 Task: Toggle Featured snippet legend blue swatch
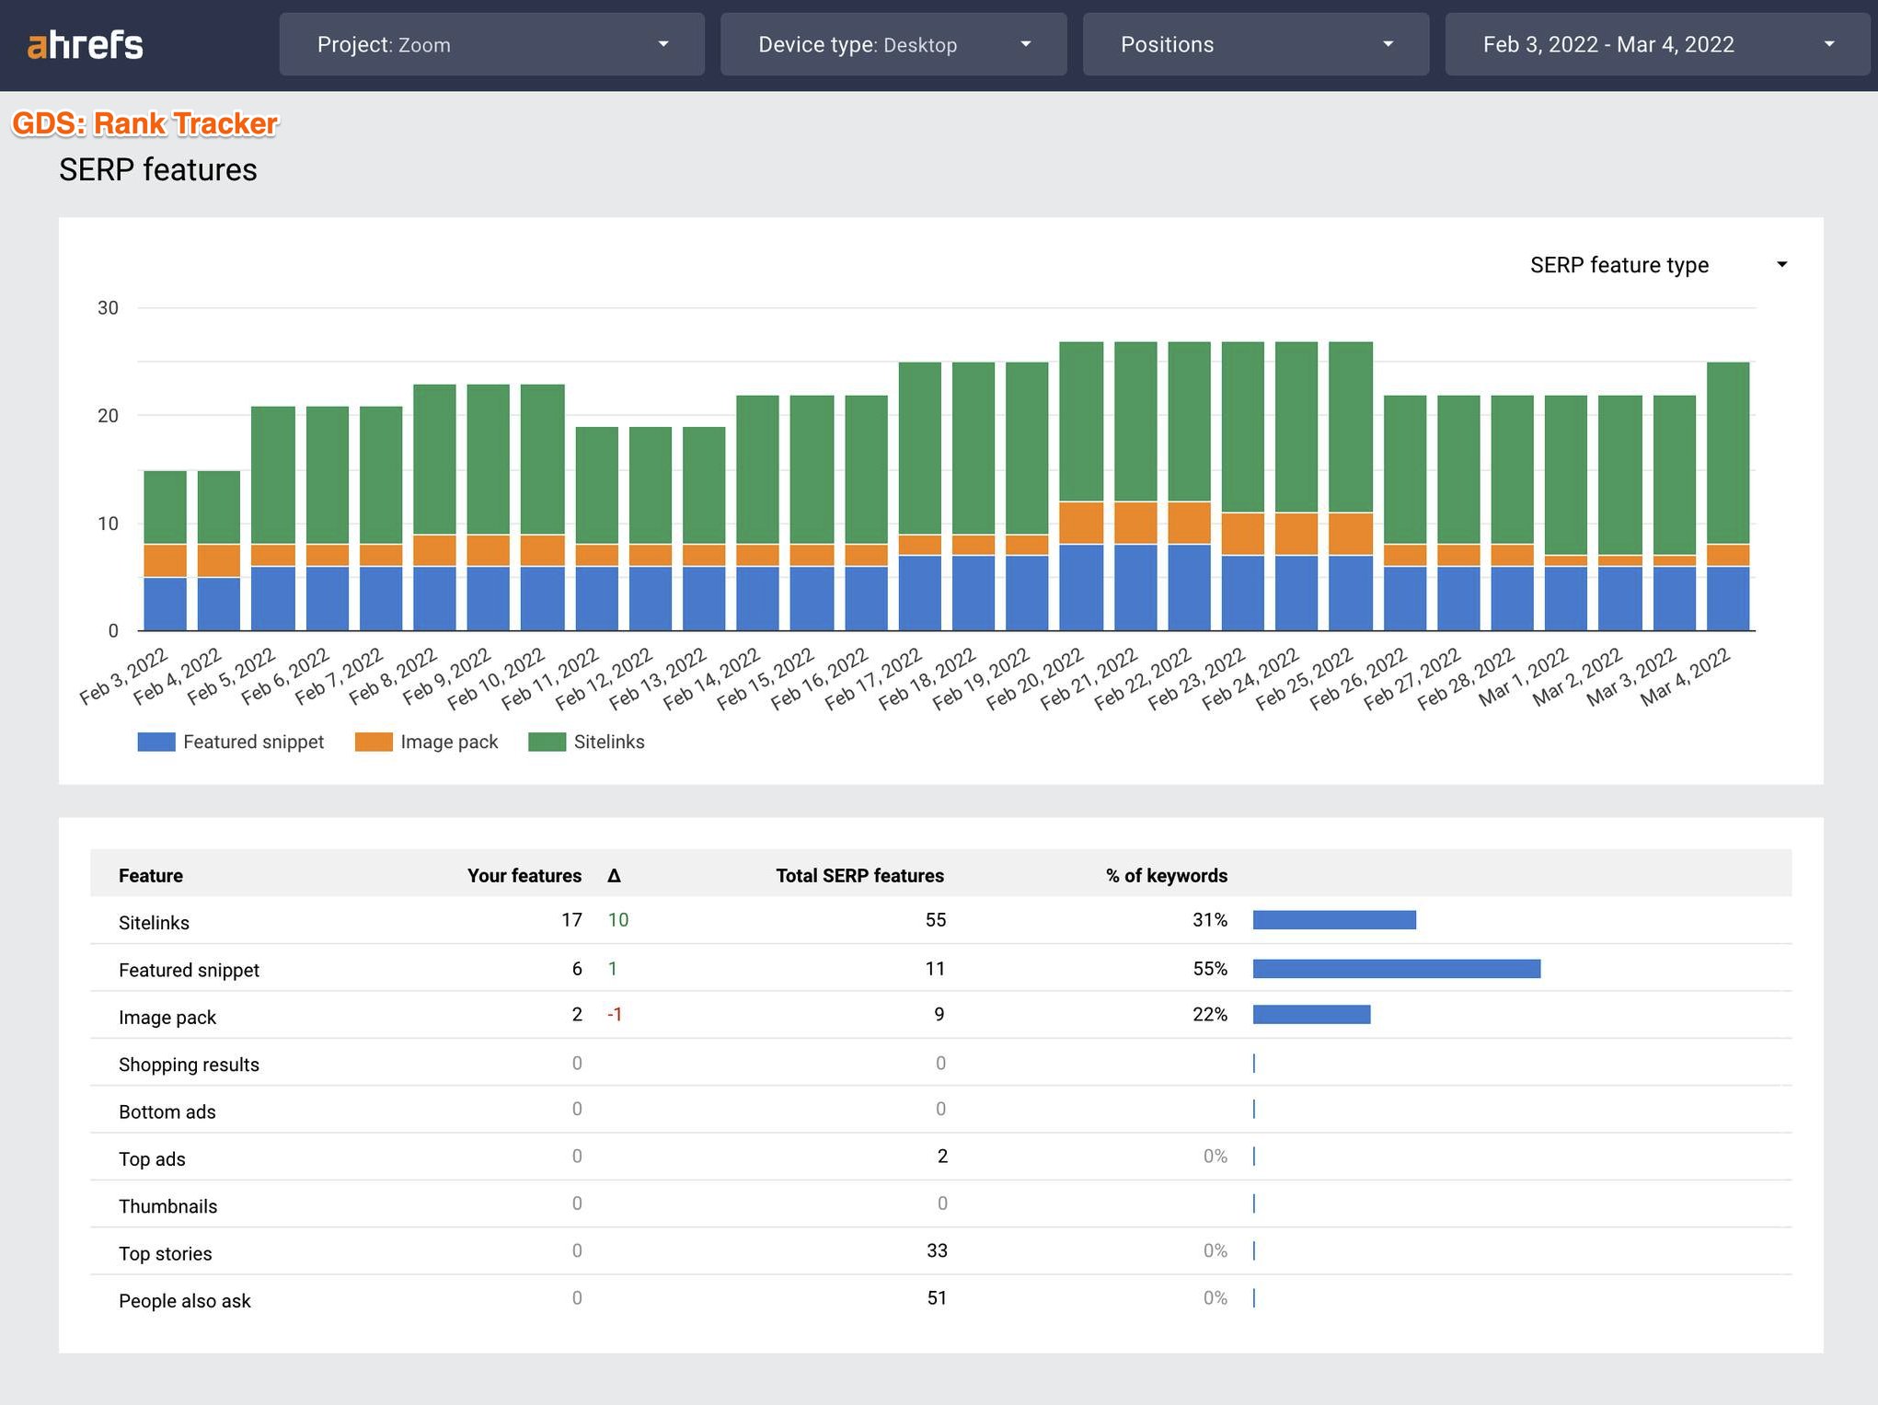[x=156, y=742]
